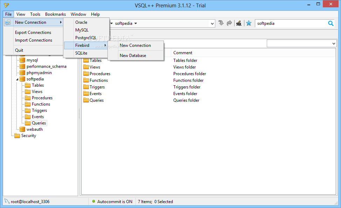The width and height of the screenshot is (341, 208).
Task: Select Queries under softpedia in tree
Action: click(39, 123)
